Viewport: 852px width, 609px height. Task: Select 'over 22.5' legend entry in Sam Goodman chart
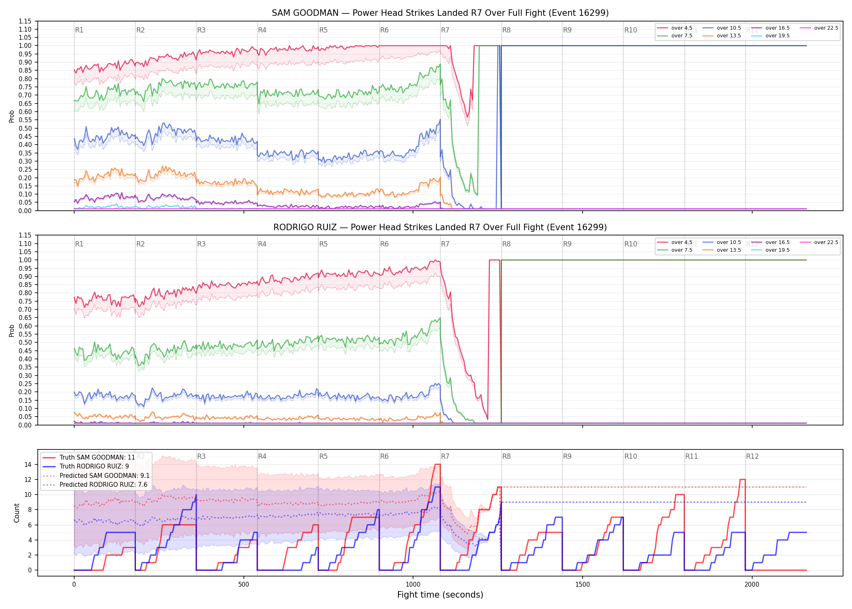click(819, 28)
